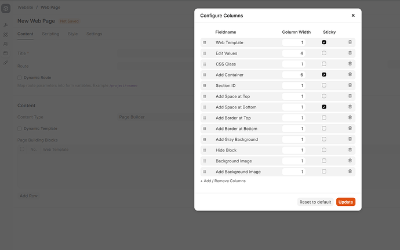400x250 pixels.
Task: Enable Sticky for Add Border at Top
Action: click(324, 118)
